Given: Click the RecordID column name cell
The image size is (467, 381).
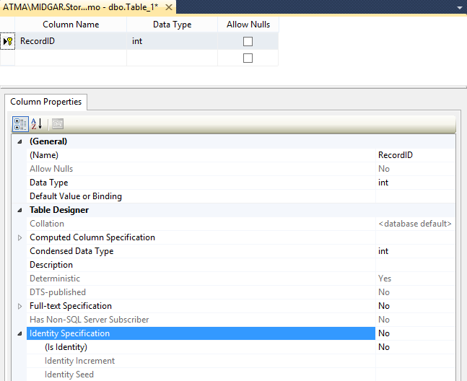Looking at the screenshot, I should [71, 41].
